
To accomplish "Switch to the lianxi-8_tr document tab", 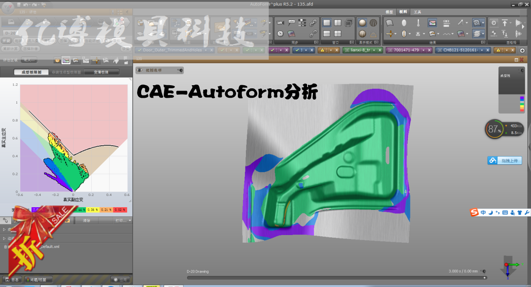I will point(361,50).
